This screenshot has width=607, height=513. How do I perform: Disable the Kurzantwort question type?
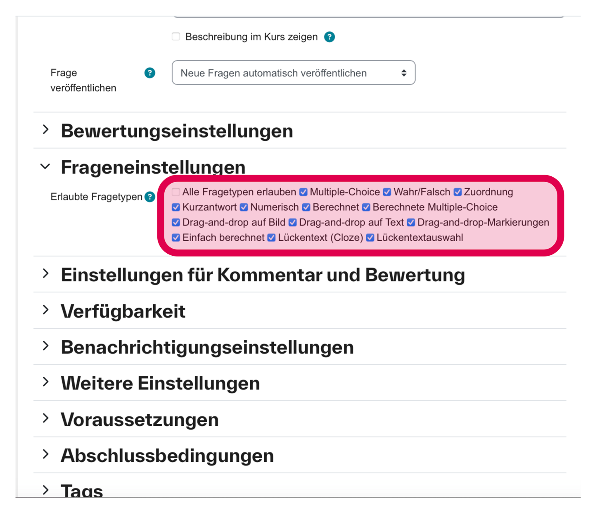tap(175, 207)
